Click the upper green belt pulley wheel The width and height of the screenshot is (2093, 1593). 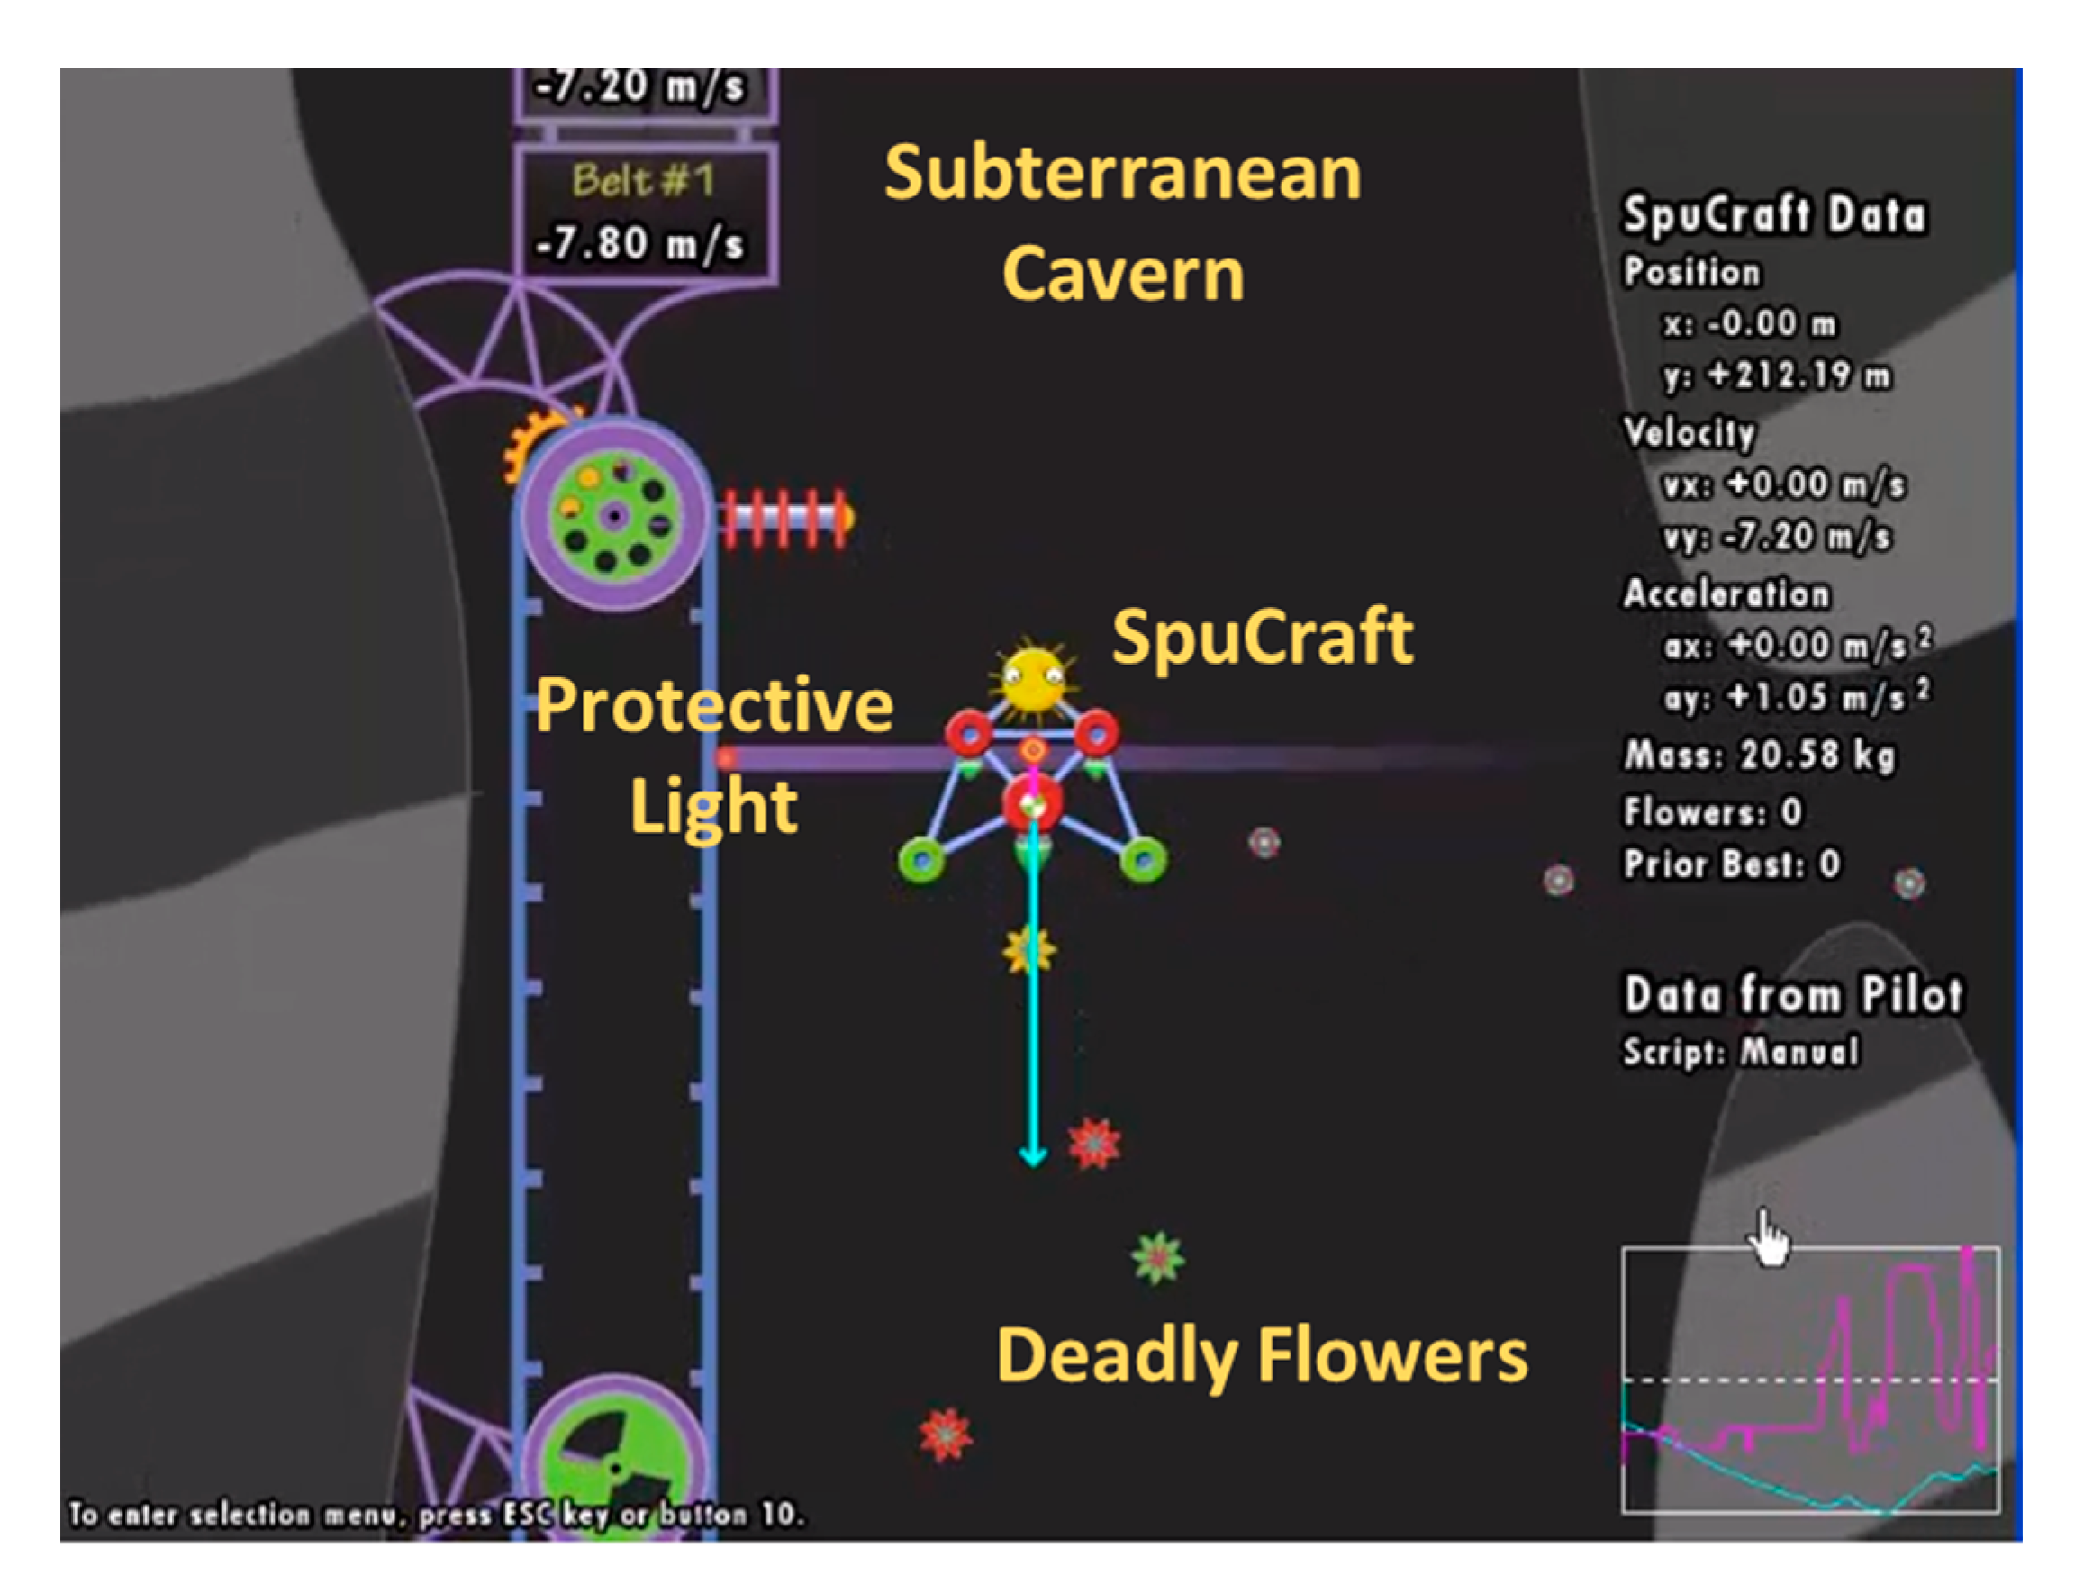[x=614, y=517]
